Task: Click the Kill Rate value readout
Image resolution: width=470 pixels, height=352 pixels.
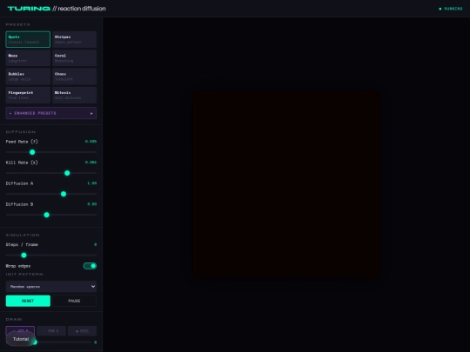Action: click(x=91, y=163)
